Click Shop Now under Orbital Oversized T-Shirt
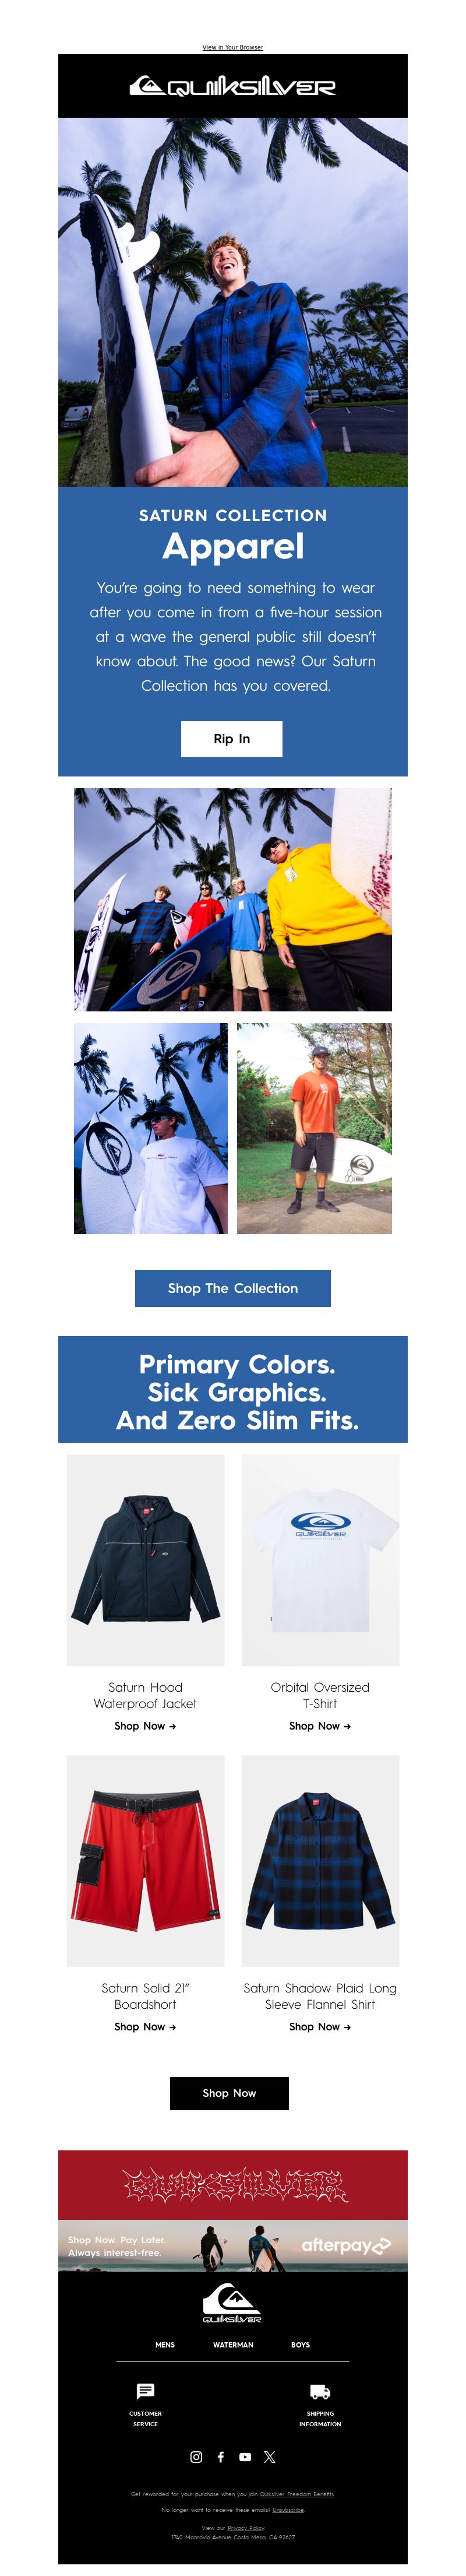The image size is (466, 2576). pos(320,1726)
